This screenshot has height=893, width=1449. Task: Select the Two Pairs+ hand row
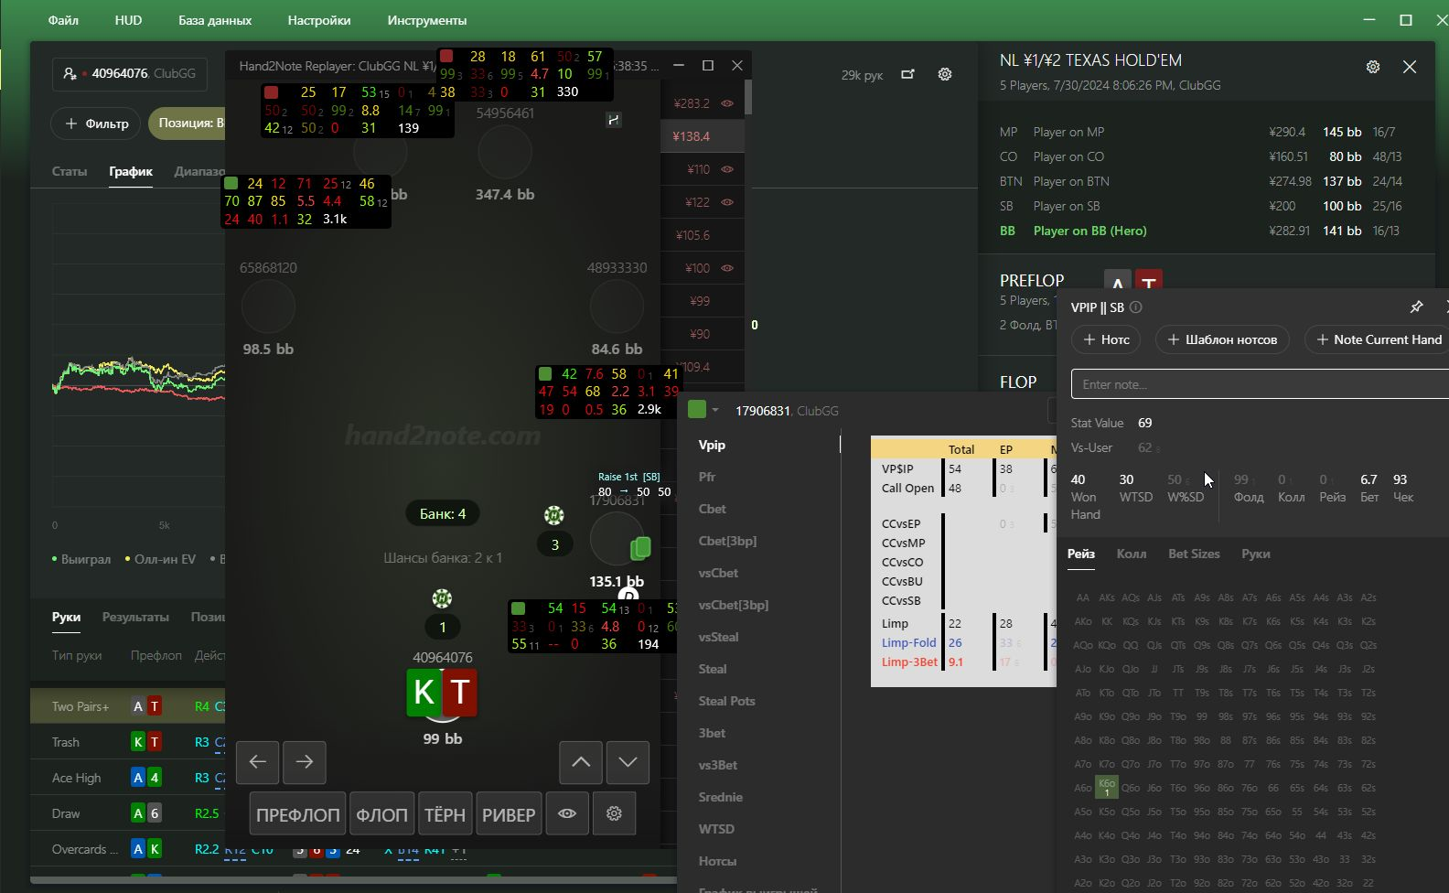(x=128, y=706)
